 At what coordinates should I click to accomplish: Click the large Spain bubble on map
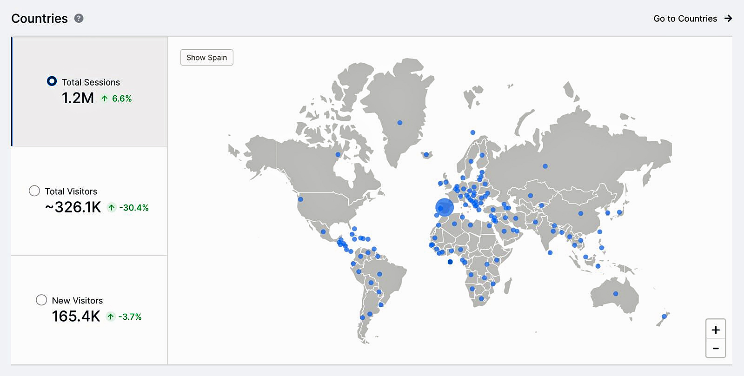pos(445,207)
